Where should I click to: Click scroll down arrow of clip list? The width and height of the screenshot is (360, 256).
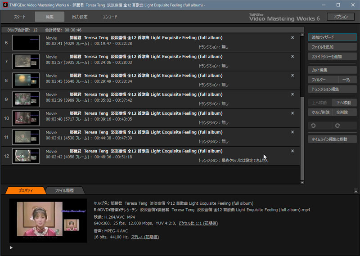click(302, 182)
